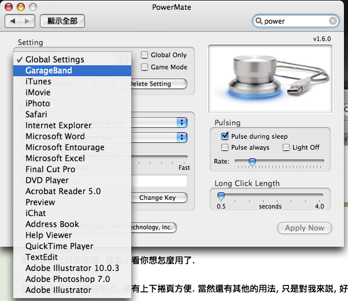This screenshot has height=301, width=348.
Task: Select iMovie in the settings menu
Action: pos(72,92)
